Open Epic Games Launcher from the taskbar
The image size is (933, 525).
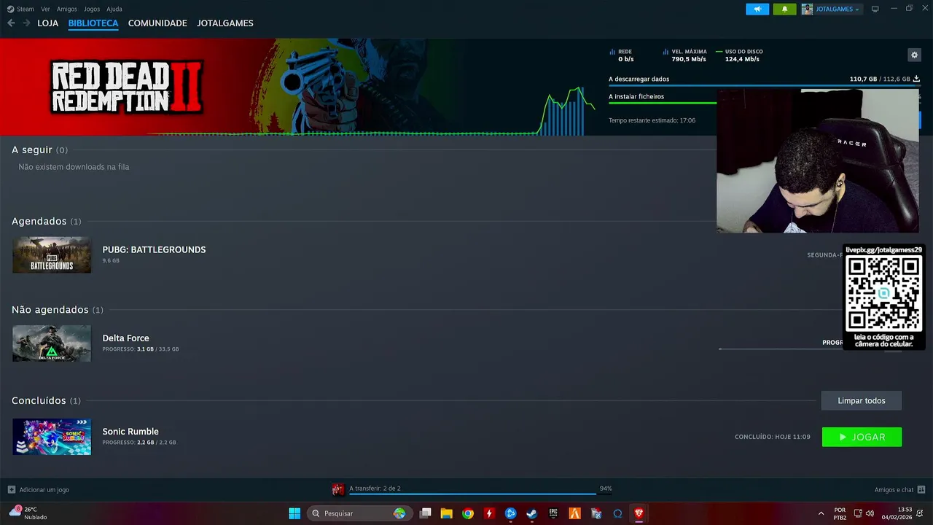(553, 513)
